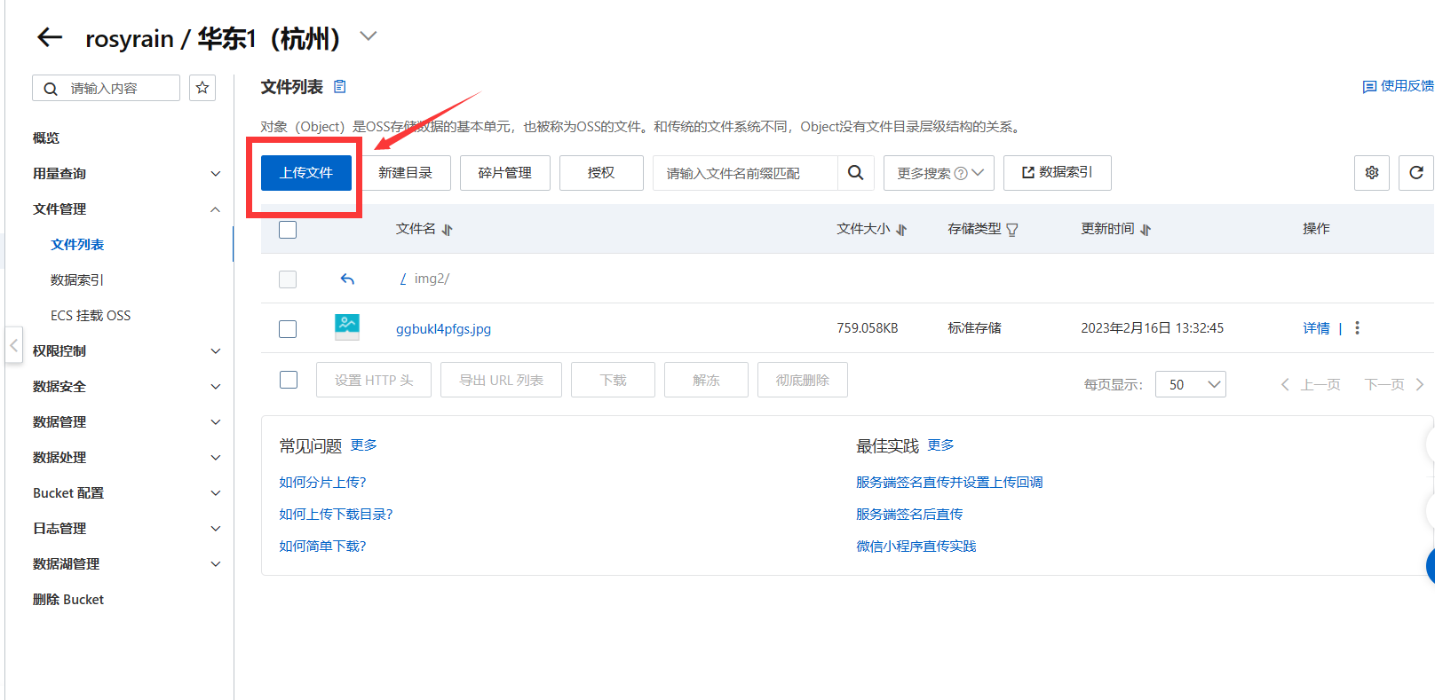Select 数据索引 in the sidebar

pos(77,280)
